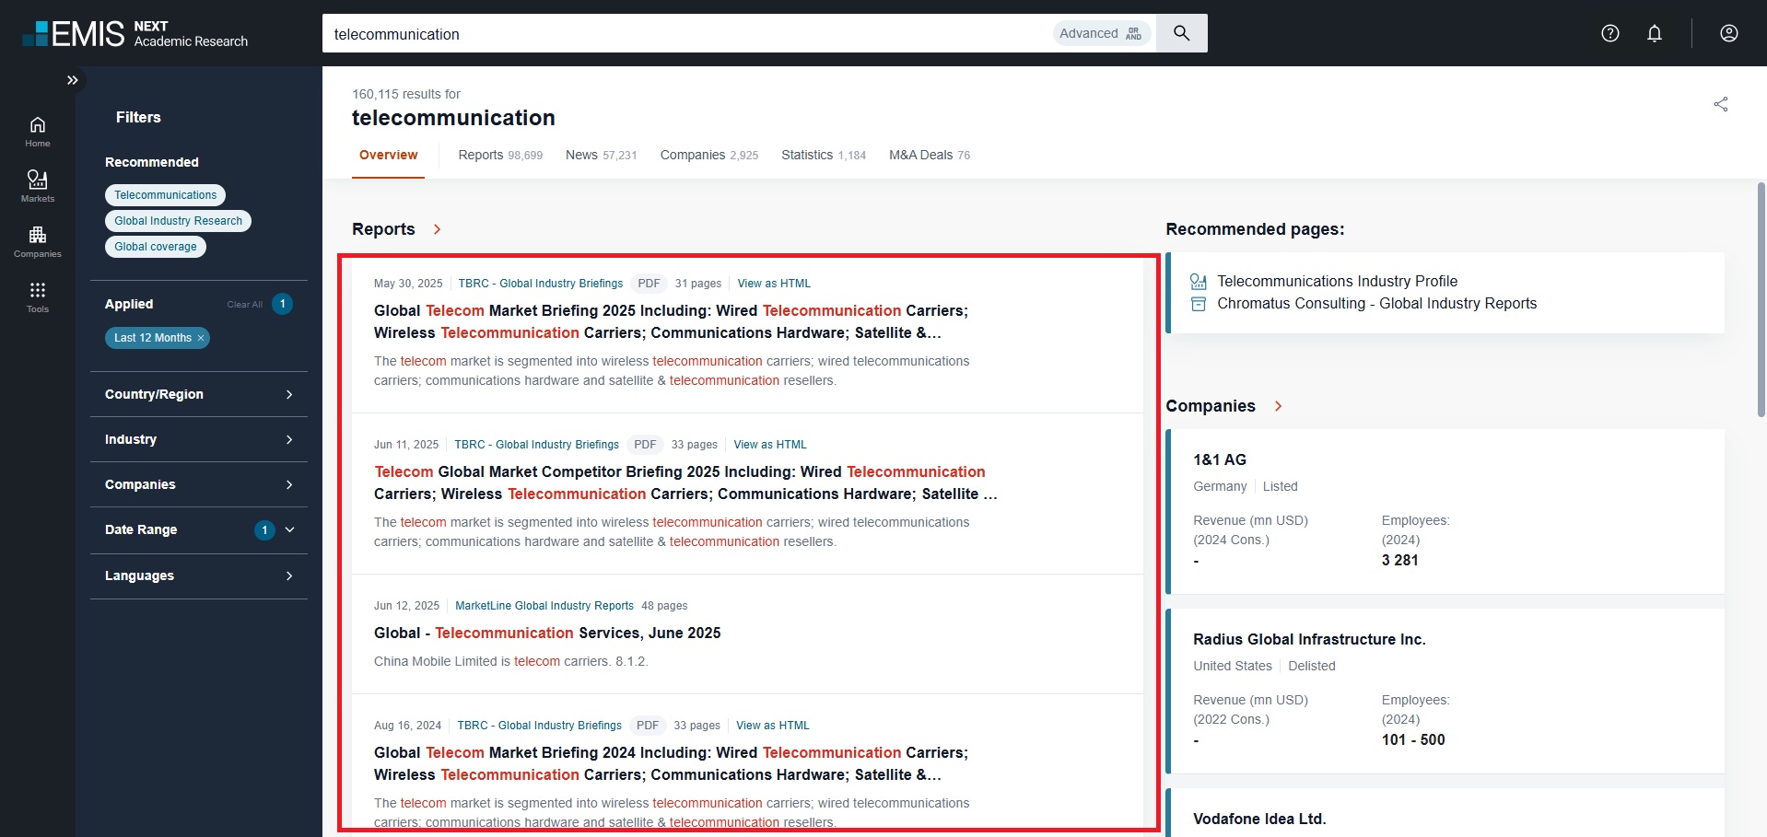Expand the sidebar with double chevron
The height and width of the screenshot is (837, 1767).
(x=72, y=80)
